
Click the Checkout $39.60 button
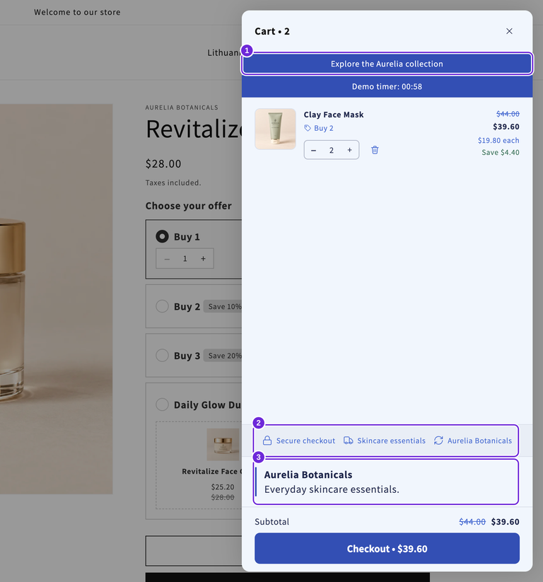387,548
